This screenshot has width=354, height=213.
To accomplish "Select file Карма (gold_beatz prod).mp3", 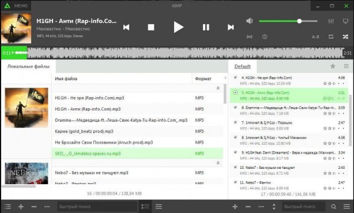I will 137,131.
